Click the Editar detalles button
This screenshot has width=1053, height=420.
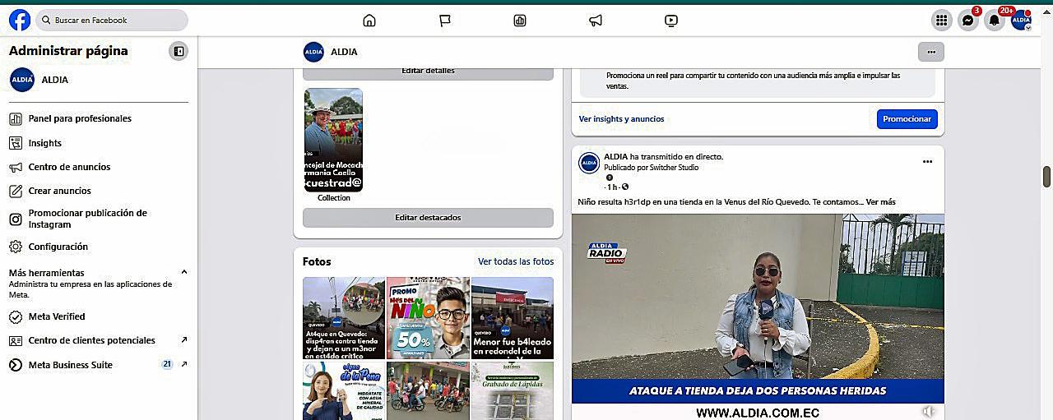(428, 72)
